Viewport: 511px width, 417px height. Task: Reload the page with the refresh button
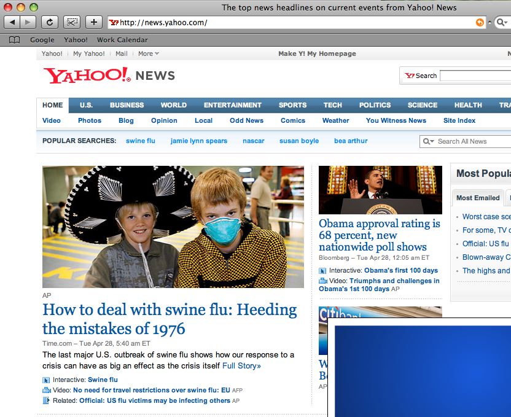[x=50, y=22]
